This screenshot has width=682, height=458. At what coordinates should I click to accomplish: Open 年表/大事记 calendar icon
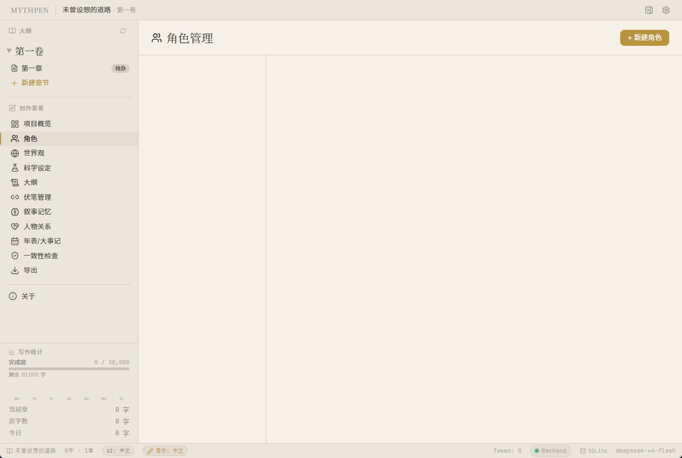15,241
